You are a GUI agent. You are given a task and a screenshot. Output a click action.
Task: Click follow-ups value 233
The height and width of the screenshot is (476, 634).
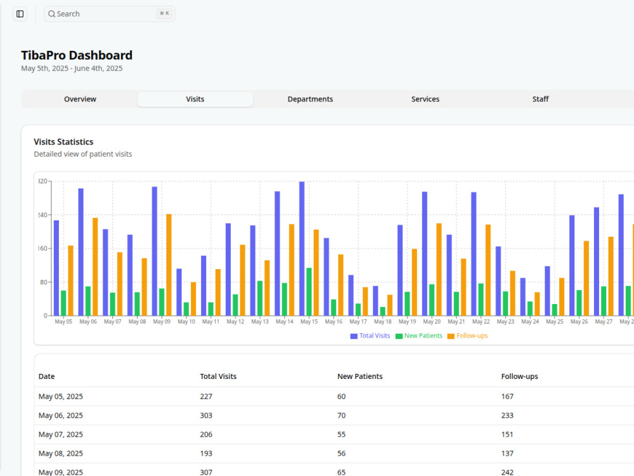507,416
